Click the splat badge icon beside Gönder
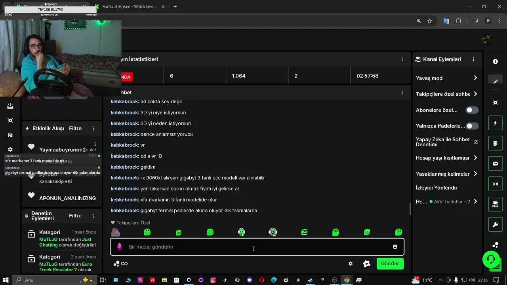The height and width of the screenshot is (285, 507). pyautogui.click(x=366, y=264)
